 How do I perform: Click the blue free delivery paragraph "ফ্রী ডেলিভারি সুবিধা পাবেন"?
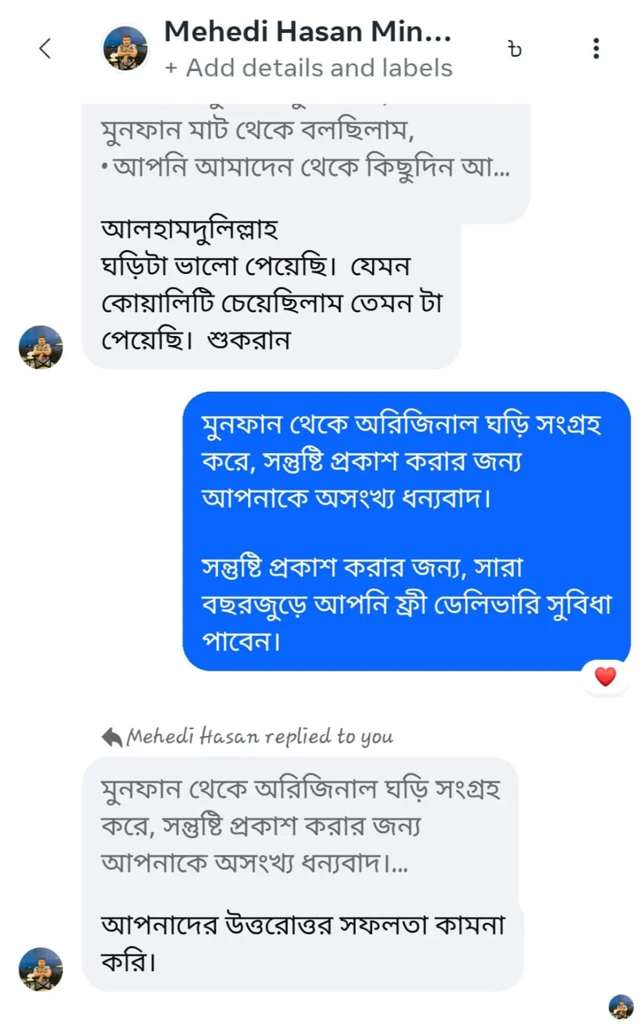(406, 604)
